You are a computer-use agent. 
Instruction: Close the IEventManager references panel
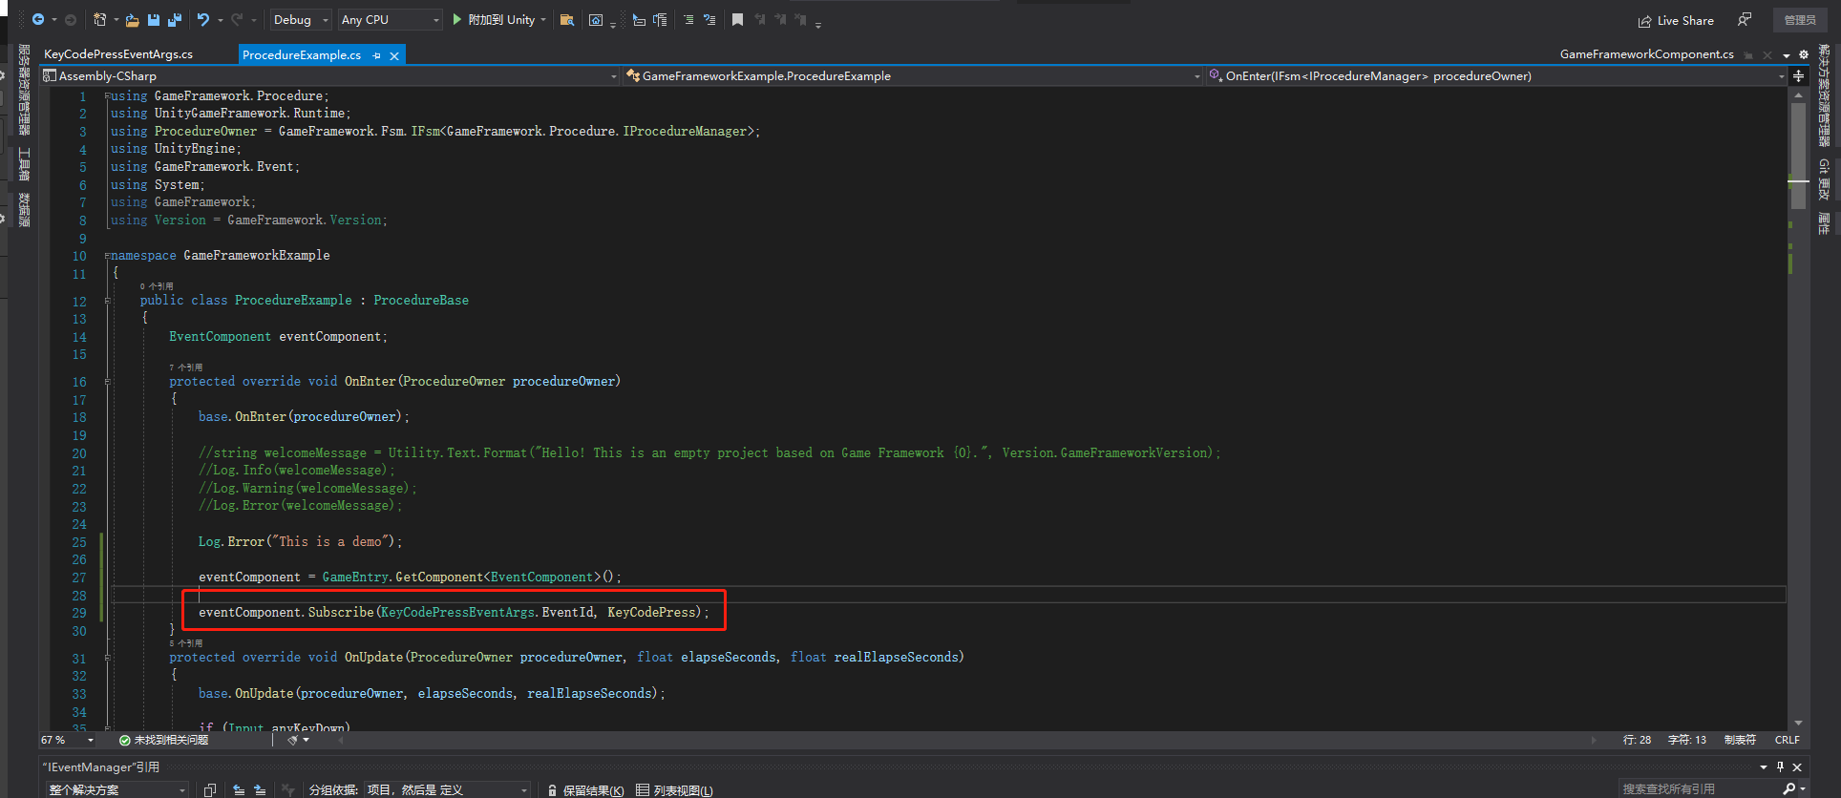[x=1797, y=766]
